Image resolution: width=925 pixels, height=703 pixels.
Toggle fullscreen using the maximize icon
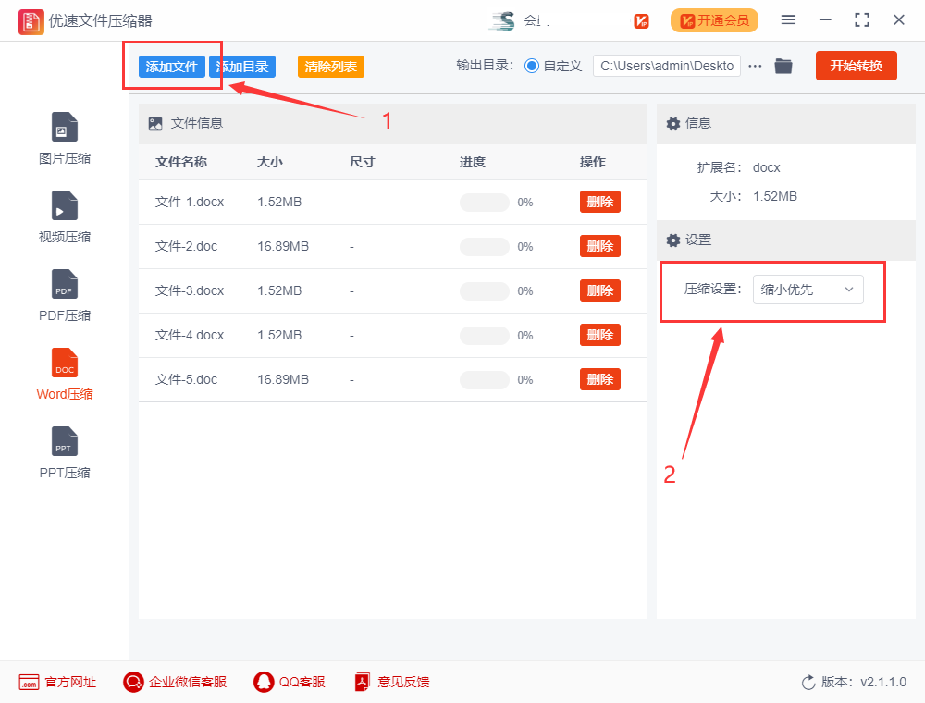click(x=862, y=20)
